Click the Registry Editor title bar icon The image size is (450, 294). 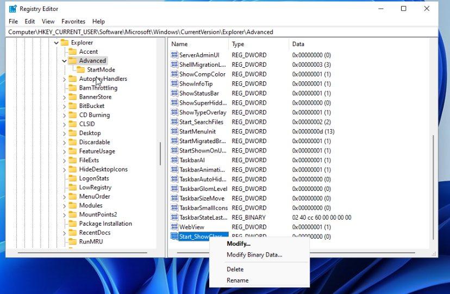tap(13, 9)
